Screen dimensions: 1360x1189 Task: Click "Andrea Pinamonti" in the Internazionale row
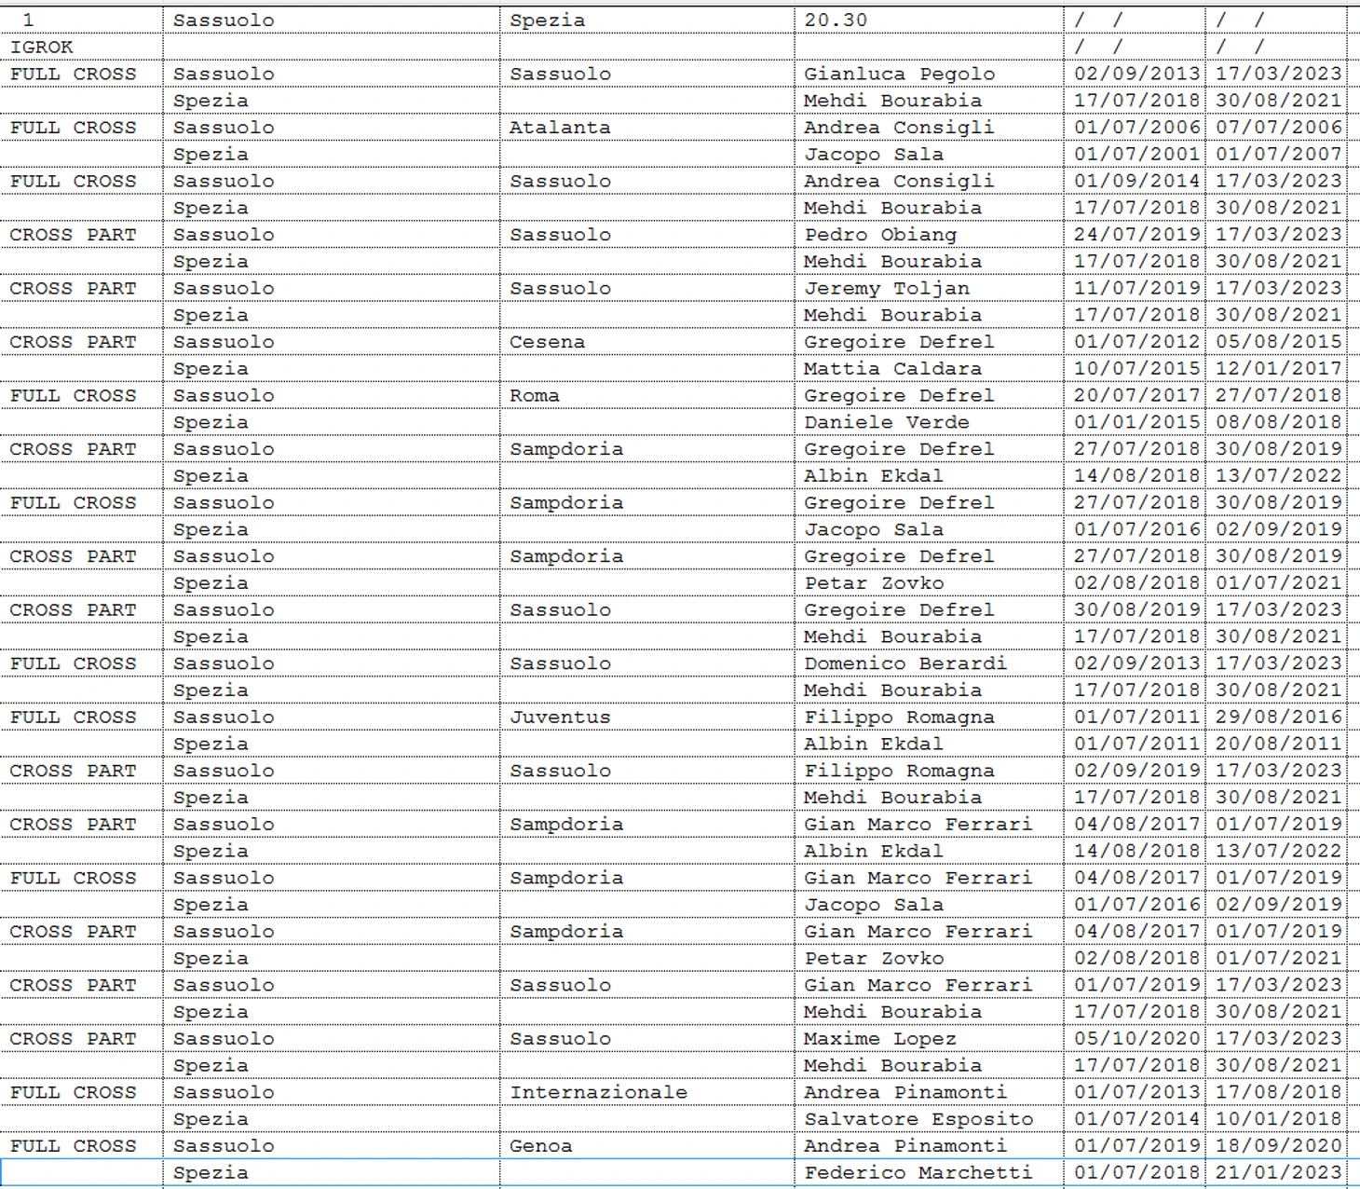[905, 1092]
